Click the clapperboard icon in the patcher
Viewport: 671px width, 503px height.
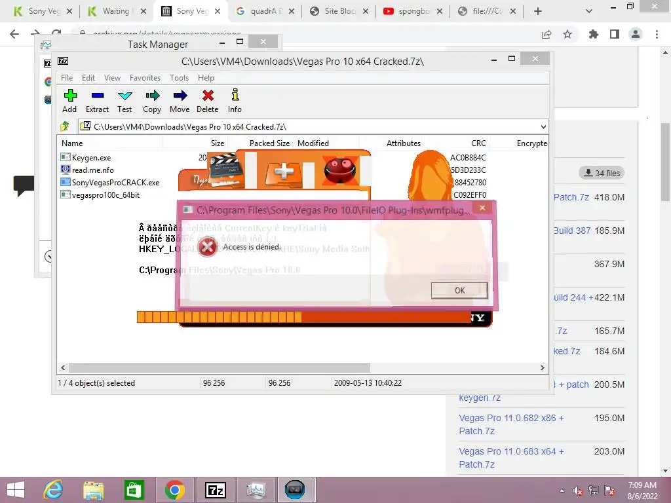pos(226,170)
